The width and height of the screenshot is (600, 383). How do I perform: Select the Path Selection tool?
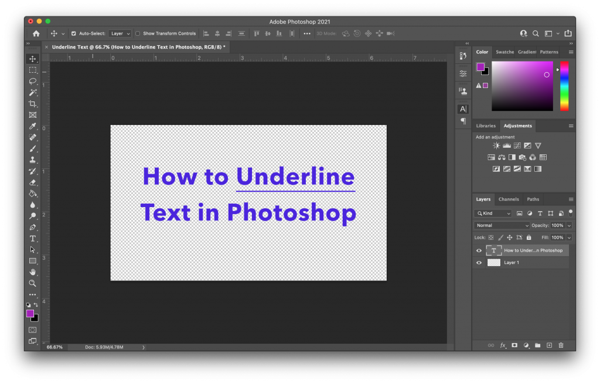(33, 250)
